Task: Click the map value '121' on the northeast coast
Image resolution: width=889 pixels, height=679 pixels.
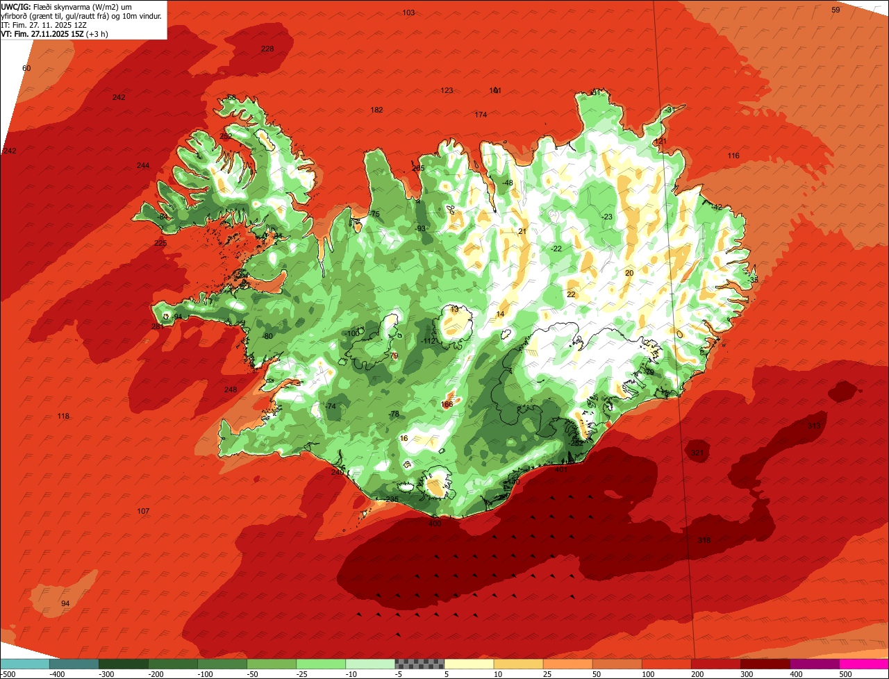Action: click(x=660, y=141)
